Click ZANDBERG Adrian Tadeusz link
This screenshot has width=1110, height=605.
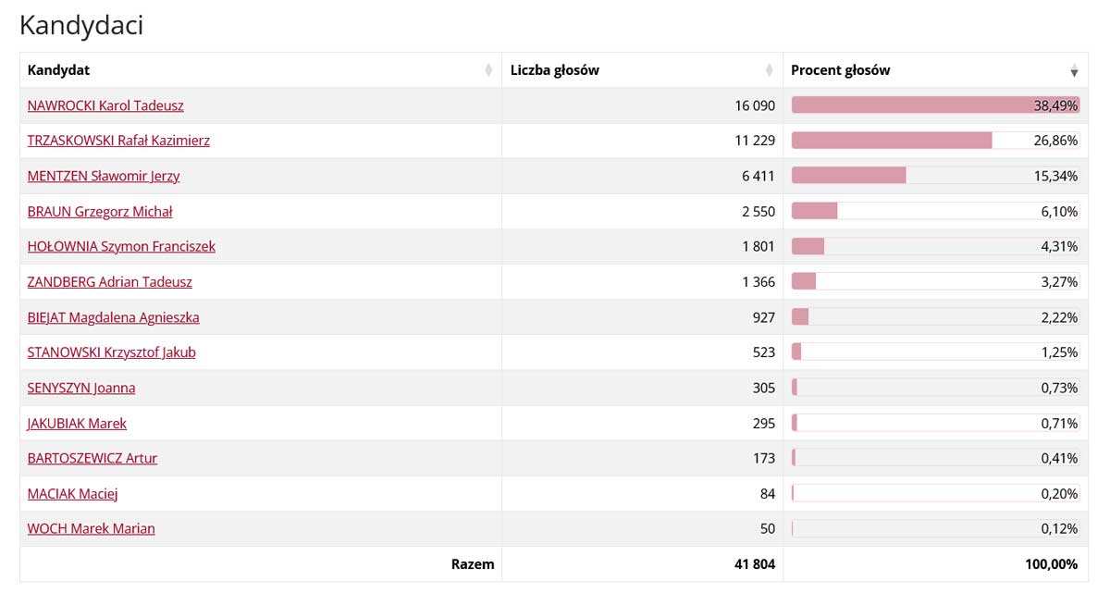pos(110,281)
